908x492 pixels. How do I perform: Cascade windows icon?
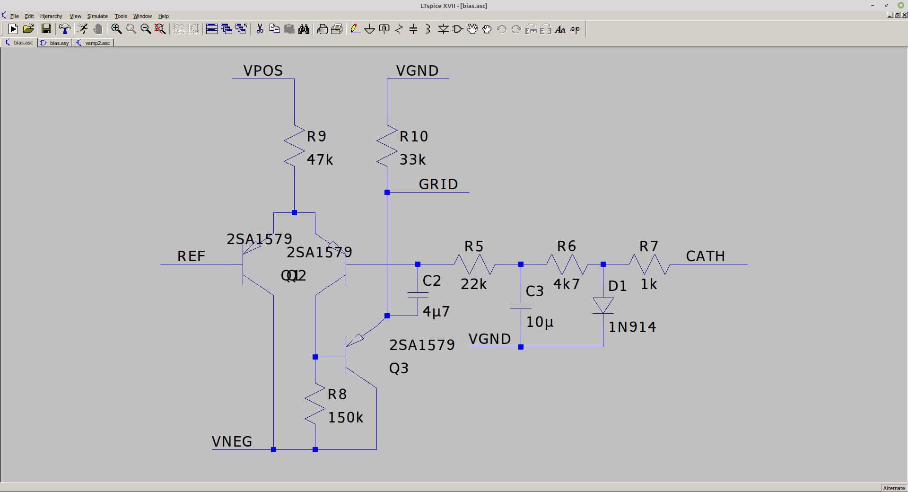(227, 29)
